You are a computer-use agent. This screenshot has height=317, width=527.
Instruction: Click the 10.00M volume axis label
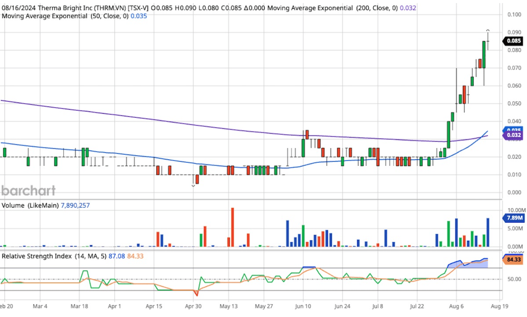(516, 210)
